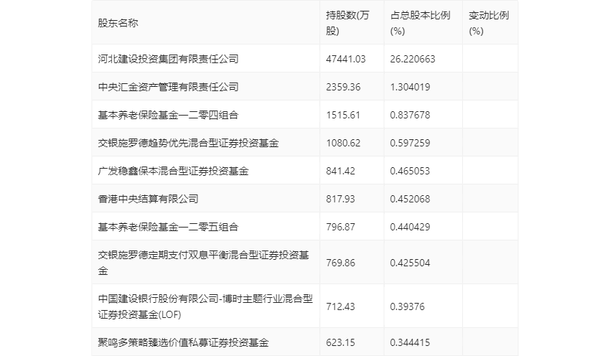This screenshot has width=610, height=356.
Task: Select the ratio value 0.425504
Action: 410,263
